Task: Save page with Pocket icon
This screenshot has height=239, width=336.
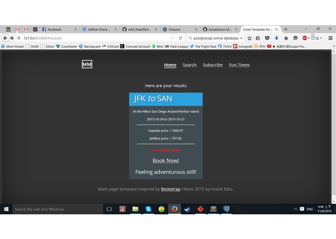Action: coord(267,38)
